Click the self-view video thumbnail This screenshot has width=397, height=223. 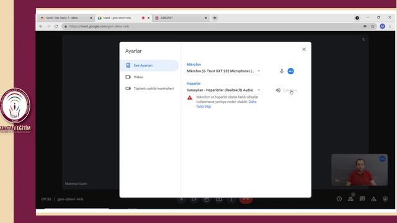(359, 170)
